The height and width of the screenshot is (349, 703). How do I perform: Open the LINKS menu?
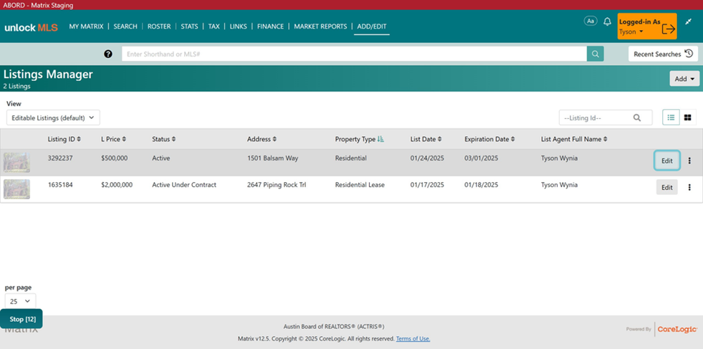tap(238, 27)
